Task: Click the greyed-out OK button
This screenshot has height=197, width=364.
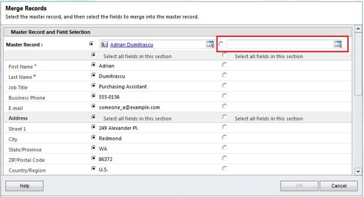Action: click(x=299, y=186)
